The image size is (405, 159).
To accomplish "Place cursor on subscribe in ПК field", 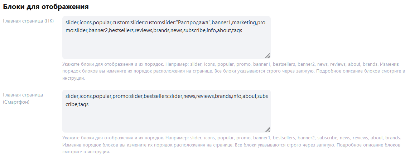I will [194, 30].
